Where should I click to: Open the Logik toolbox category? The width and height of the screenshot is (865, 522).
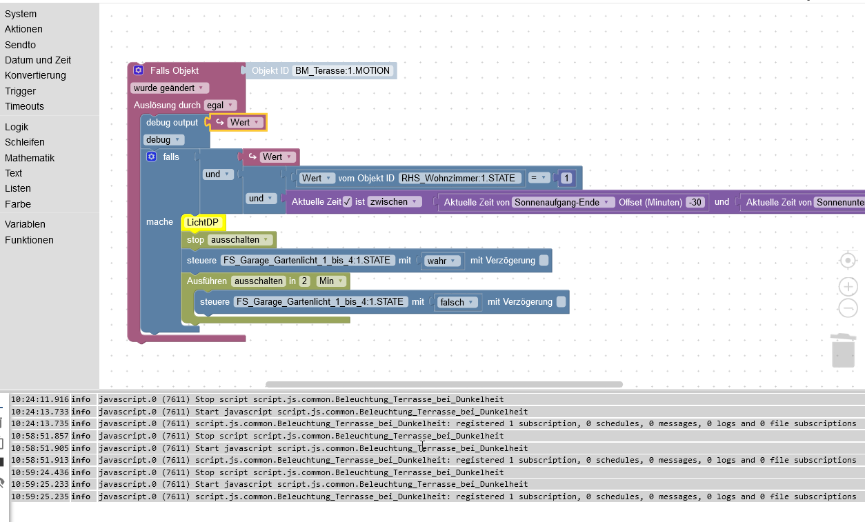coord(17,127)
